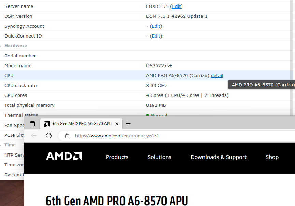295x206 pixels.
Task: Edit the Synology Account
Action: [156, 26]
